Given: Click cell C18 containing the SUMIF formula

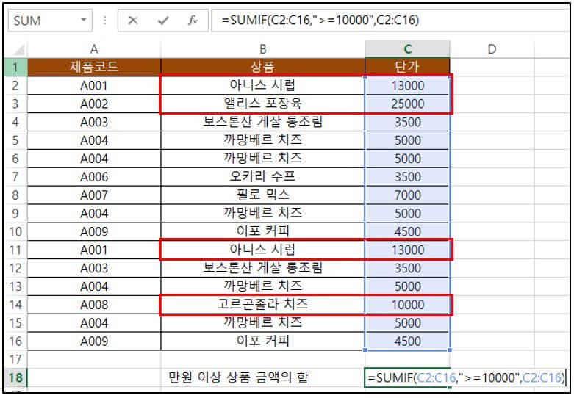Looking at the screenshot, I should pos(407,377).
